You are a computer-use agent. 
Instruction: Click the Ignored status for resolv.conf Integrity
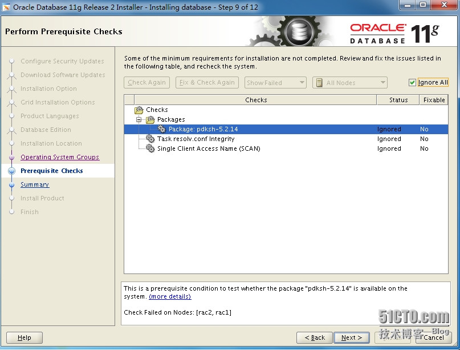click(389, 139)
